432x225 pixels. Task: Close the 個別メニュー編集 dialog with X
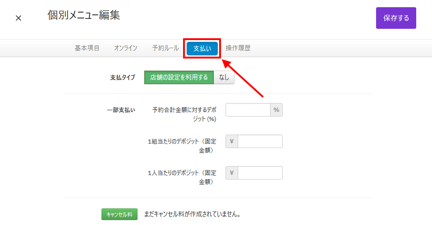[18, 18]
